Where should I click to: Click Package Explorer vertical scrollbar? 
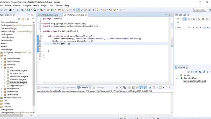click(34, 65)
